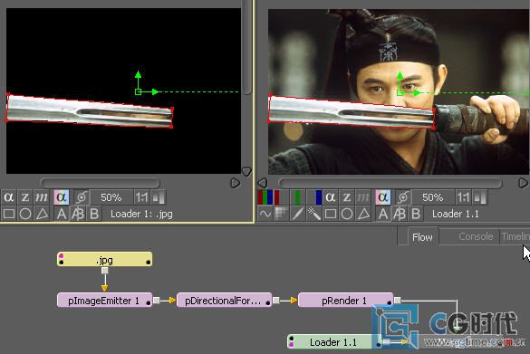Toggle the colored alpha overlay in left viewer
This screenshot has width=530, height=354.
[x=62, y=197]
